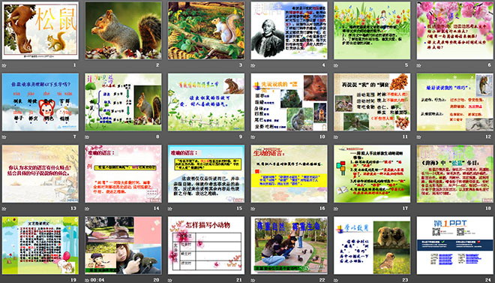
Task: Click slide number 19 label
Action: (73, 280)
